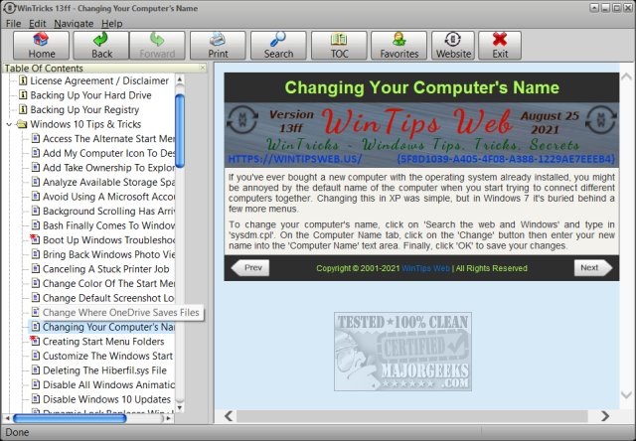Open the Edit menu
Viewport: 636px width, 441px height.
(x=38, y=24)
